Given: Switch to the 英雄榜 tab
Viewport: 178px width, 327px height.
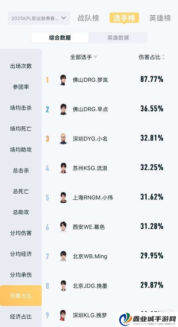Looking at the screenshot, I should point(160,18).
